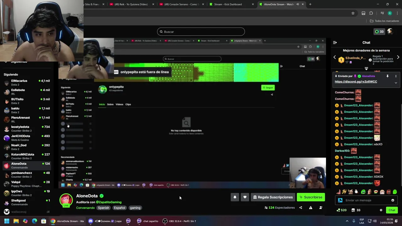Open the Kick balance badge showing 33
Image resolution: width=402 pixels, height=226 pixels.
pos(379,31)
